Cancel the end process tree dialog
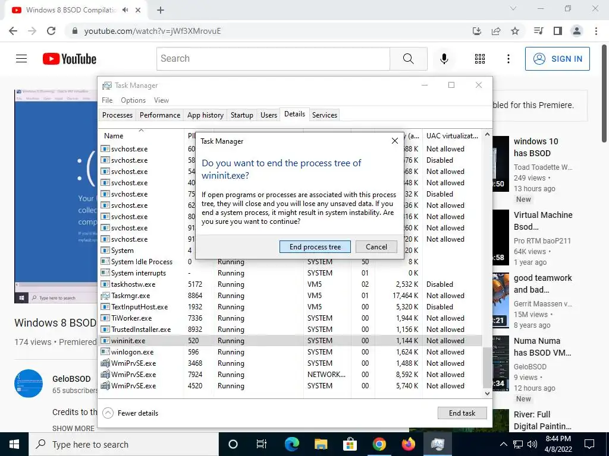The height and width of the screenshot is (456, 609). pos(376,246)
